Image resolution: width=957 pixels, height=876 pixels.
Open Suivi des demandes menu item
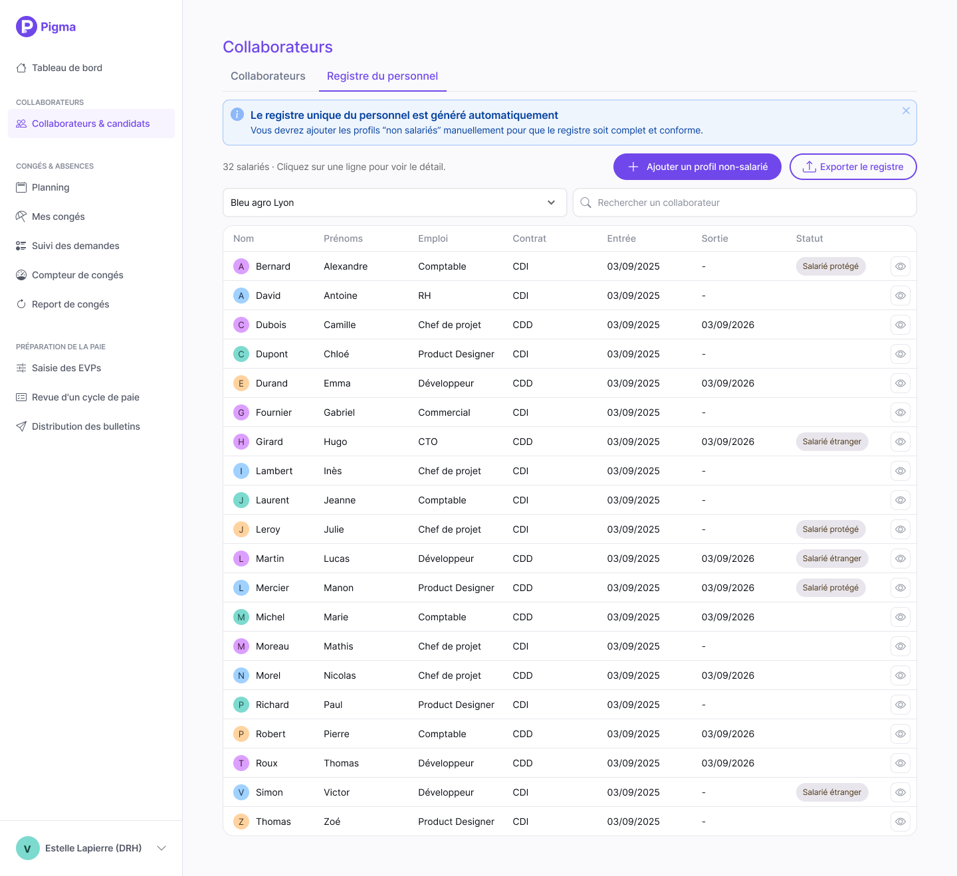pos(91,246)
